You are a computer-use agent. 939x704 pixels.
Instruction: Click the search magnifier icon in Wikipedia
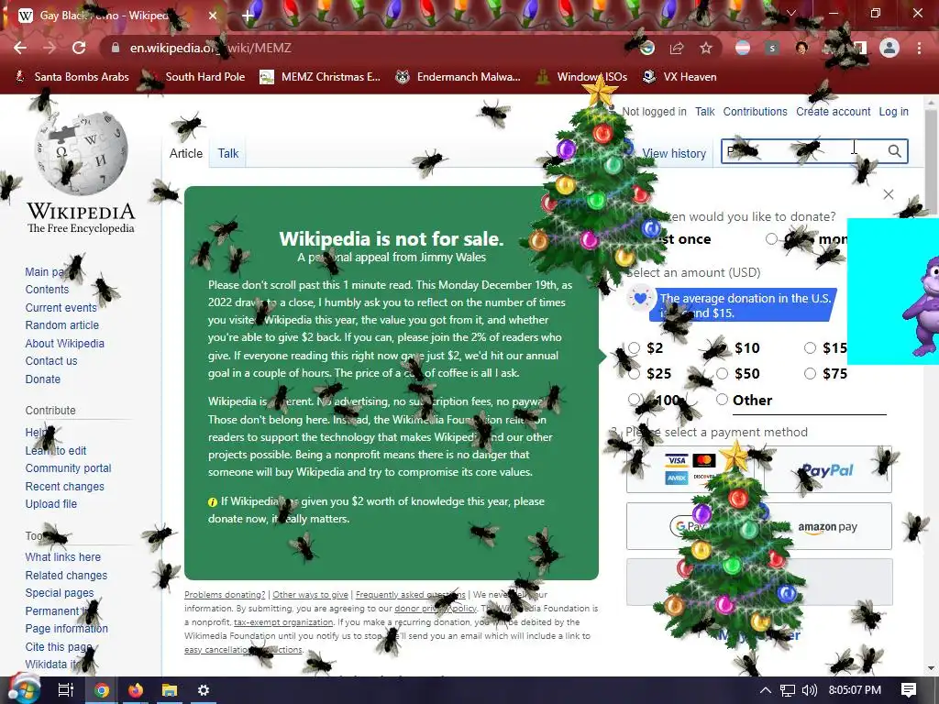[894, 151]
